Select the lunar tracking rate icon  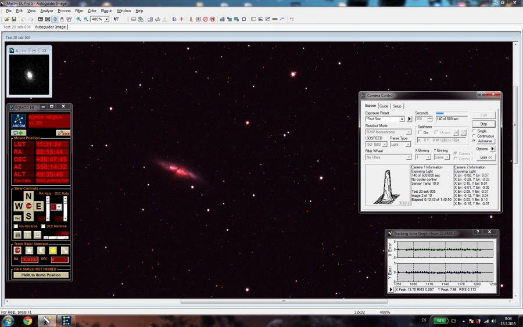click(41, 250)
